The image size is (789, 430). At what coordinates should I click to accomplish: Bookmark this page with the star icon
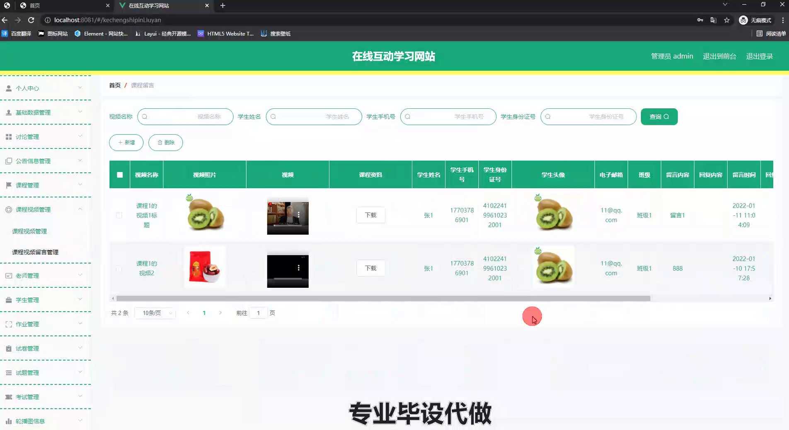tap(726, 20)
